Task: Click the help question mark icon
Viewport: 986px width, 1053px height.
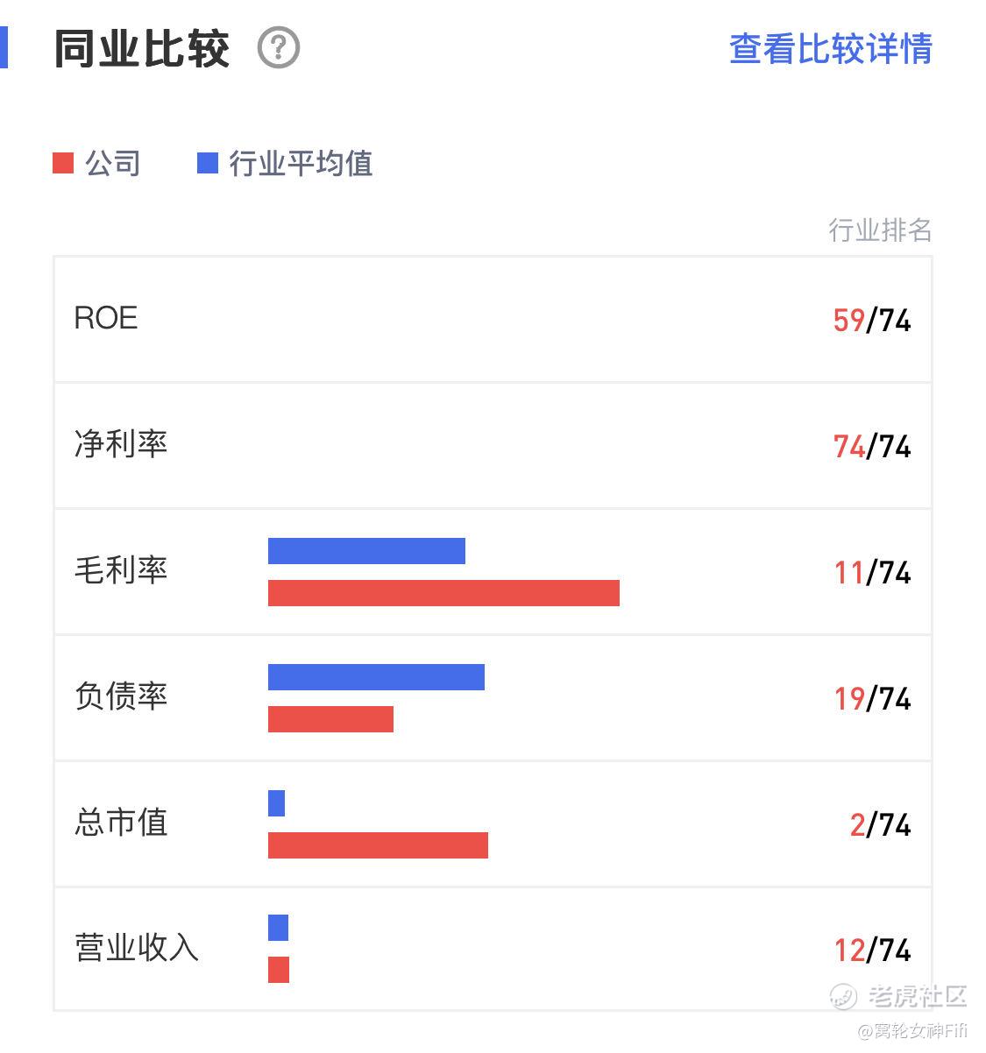Action: coord(279,48)
